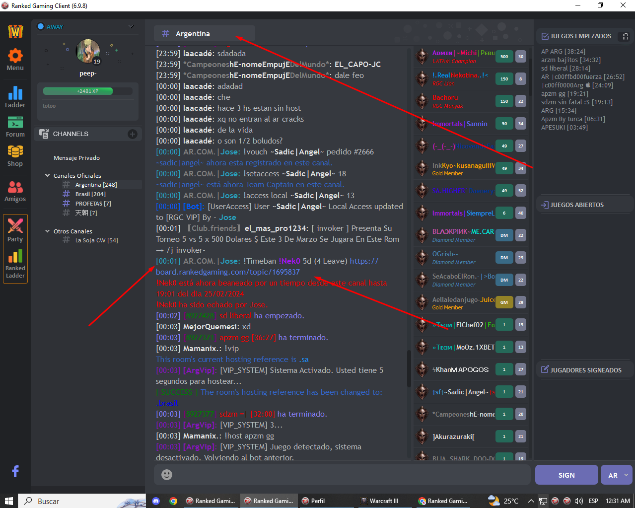Click the Juegos Empezados panel toggle icon
635x508 pixels.
[x=625, y=36]
